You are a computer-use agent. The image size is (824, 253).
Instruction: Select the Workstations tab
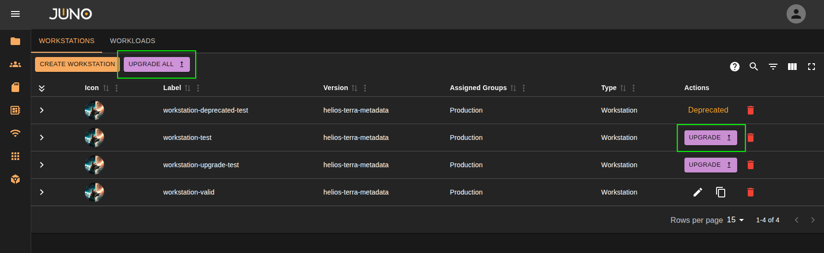(x=67, y=41)
